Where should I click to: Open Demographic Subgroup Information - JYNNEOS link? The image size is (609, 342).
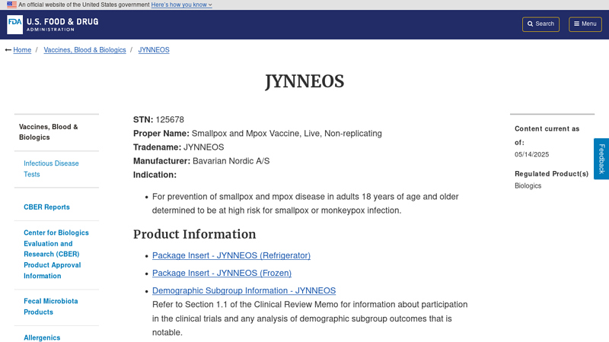(244, 290)
